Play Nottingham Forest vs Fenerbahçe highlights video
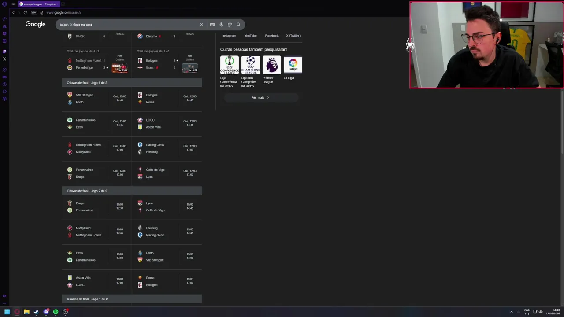Screen dimensions: 564x317 coord(119,68)
